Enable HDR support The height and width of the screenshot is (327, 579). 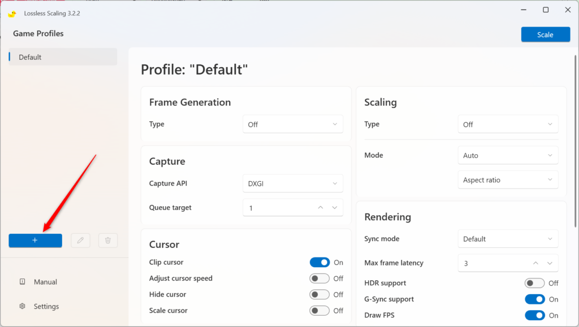point(535,283)
